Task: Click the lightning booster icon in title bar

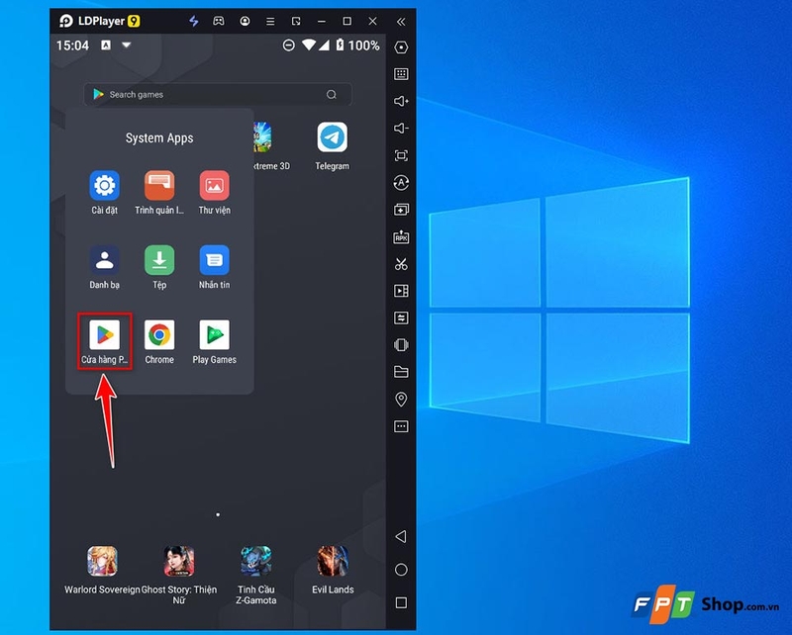Action: point(193,21)
